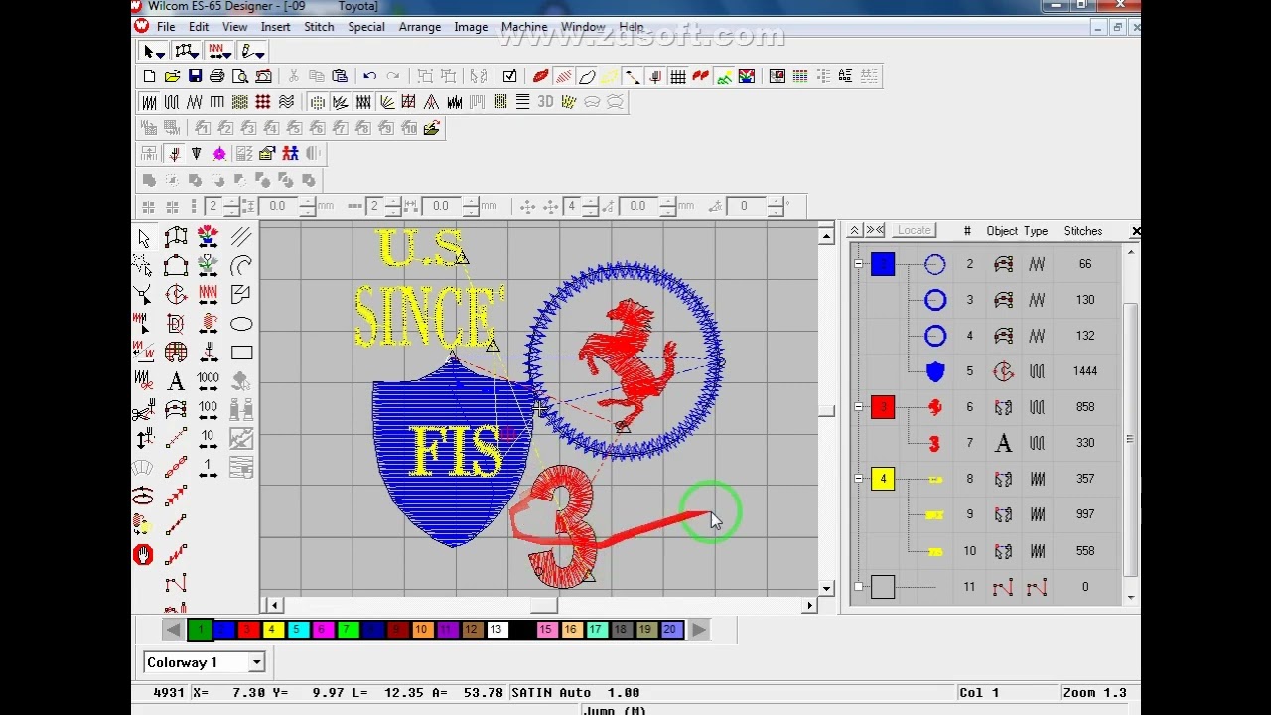
Task: Undo the last action
Action: [x=369, y=76]
